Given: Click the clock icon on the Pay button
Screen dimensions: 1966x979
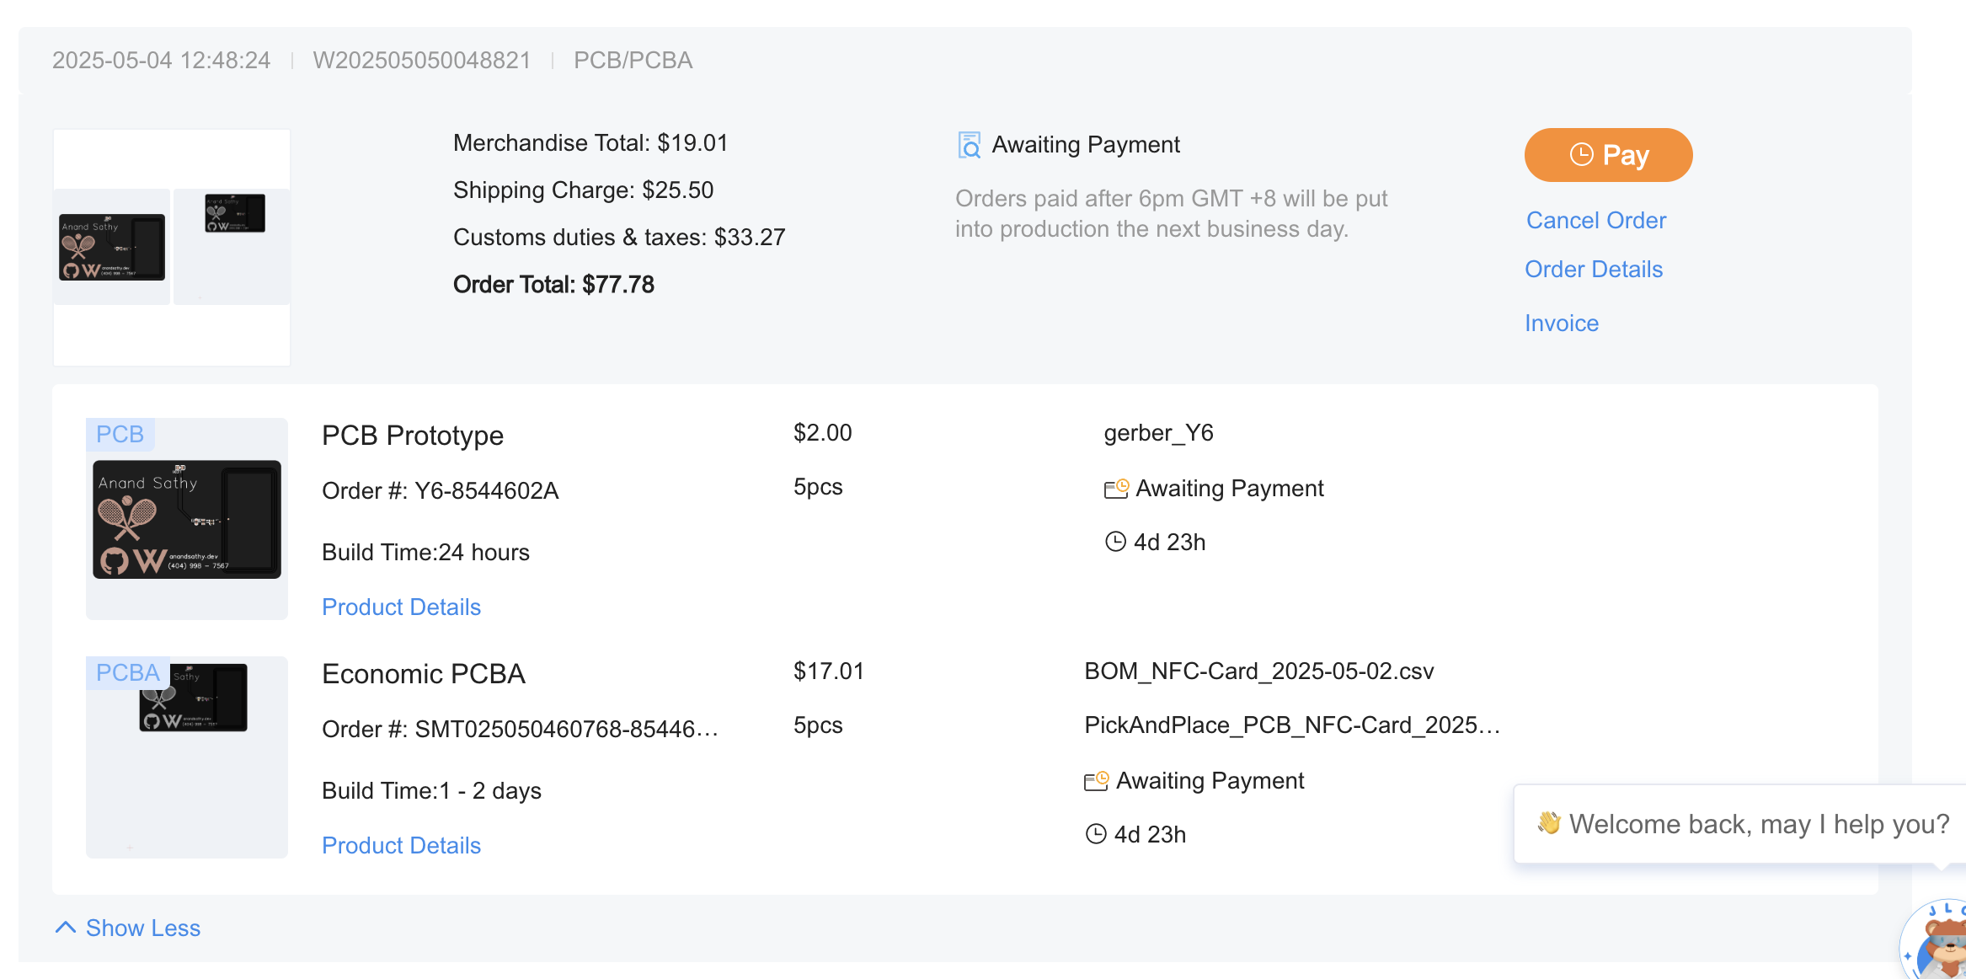Looking at the screenshot, I should point(1581,155).
